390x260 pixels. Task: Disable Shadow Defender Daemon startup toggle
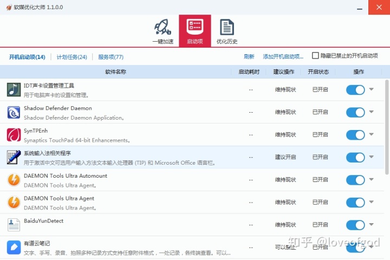[x=355, y=113]
